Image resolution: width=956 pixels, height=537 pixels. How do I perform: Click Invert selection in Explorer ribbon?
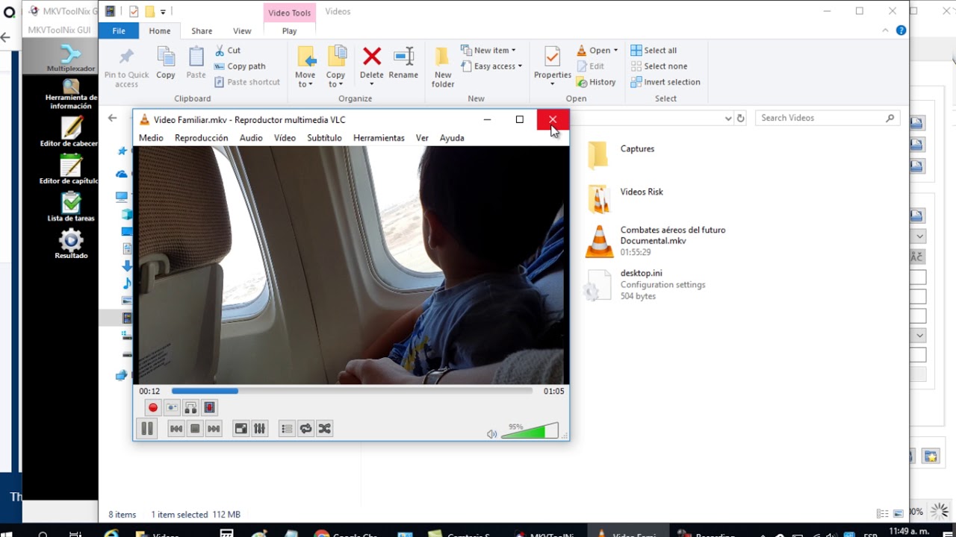click(665, 82)
